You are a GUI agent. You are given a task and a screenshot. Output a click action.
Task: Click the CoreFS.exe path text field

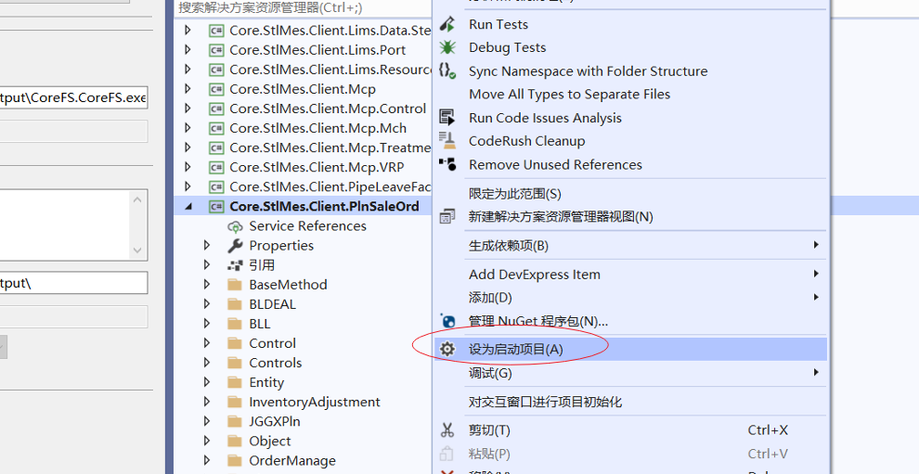72,98
